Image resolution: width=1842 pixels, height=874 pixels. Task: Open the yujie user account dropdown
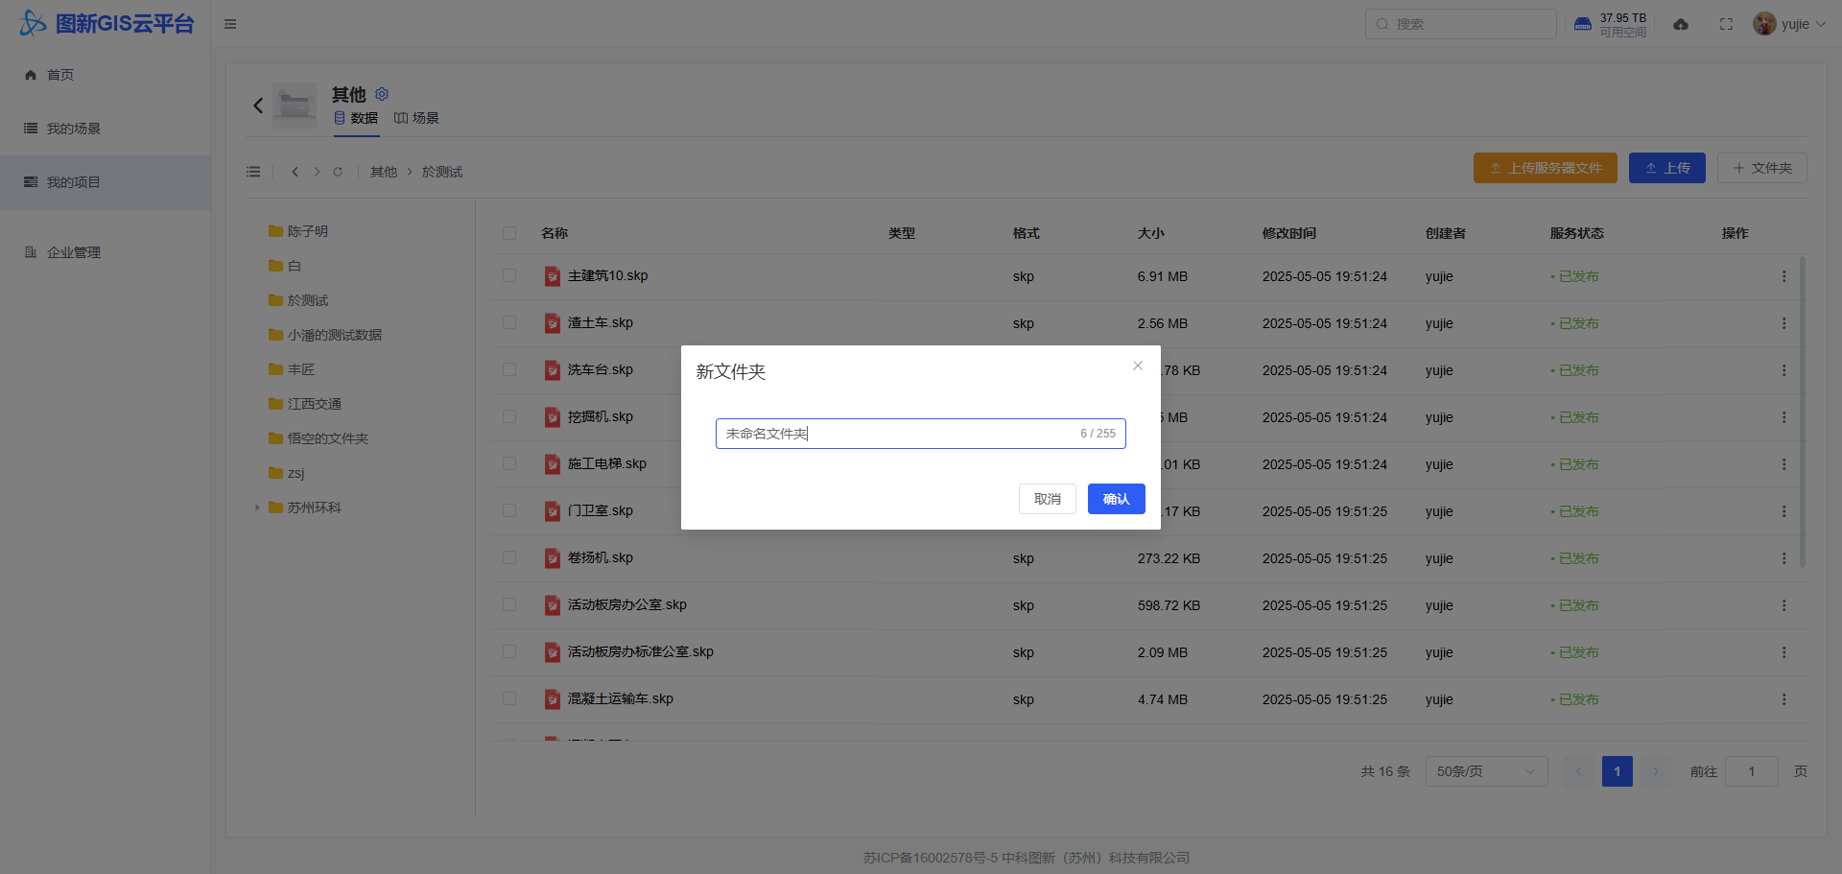coord(1789,24)
